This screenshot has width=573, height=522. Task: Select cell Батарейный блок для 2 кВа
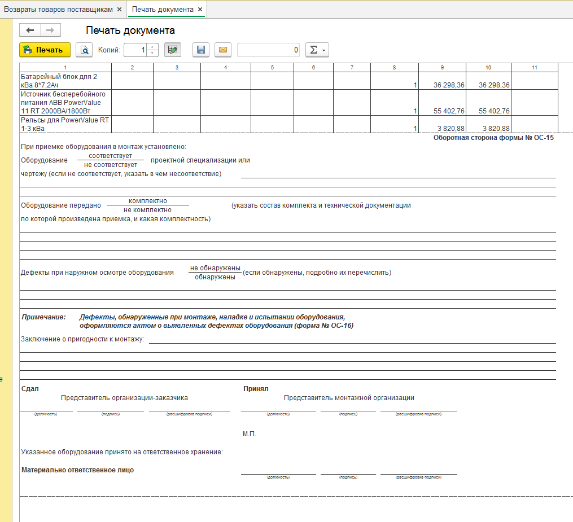tap(65, 81)
